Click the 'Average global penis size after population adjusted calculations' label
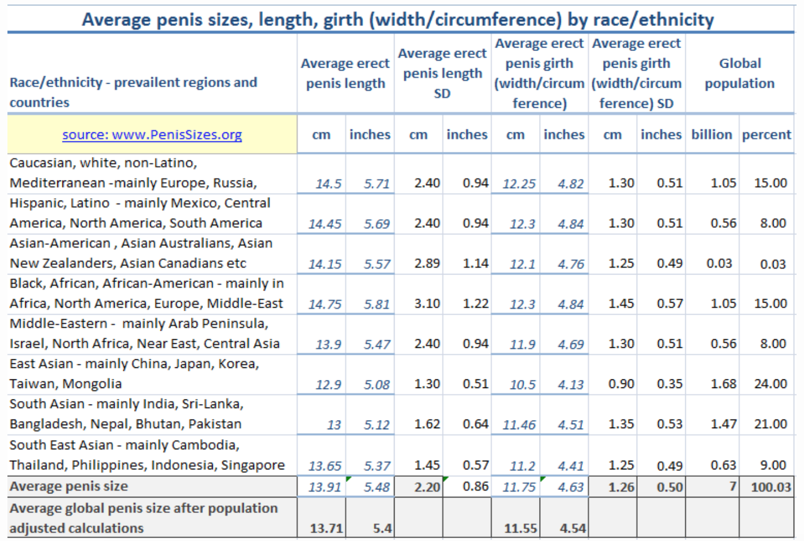 [144, 518]
